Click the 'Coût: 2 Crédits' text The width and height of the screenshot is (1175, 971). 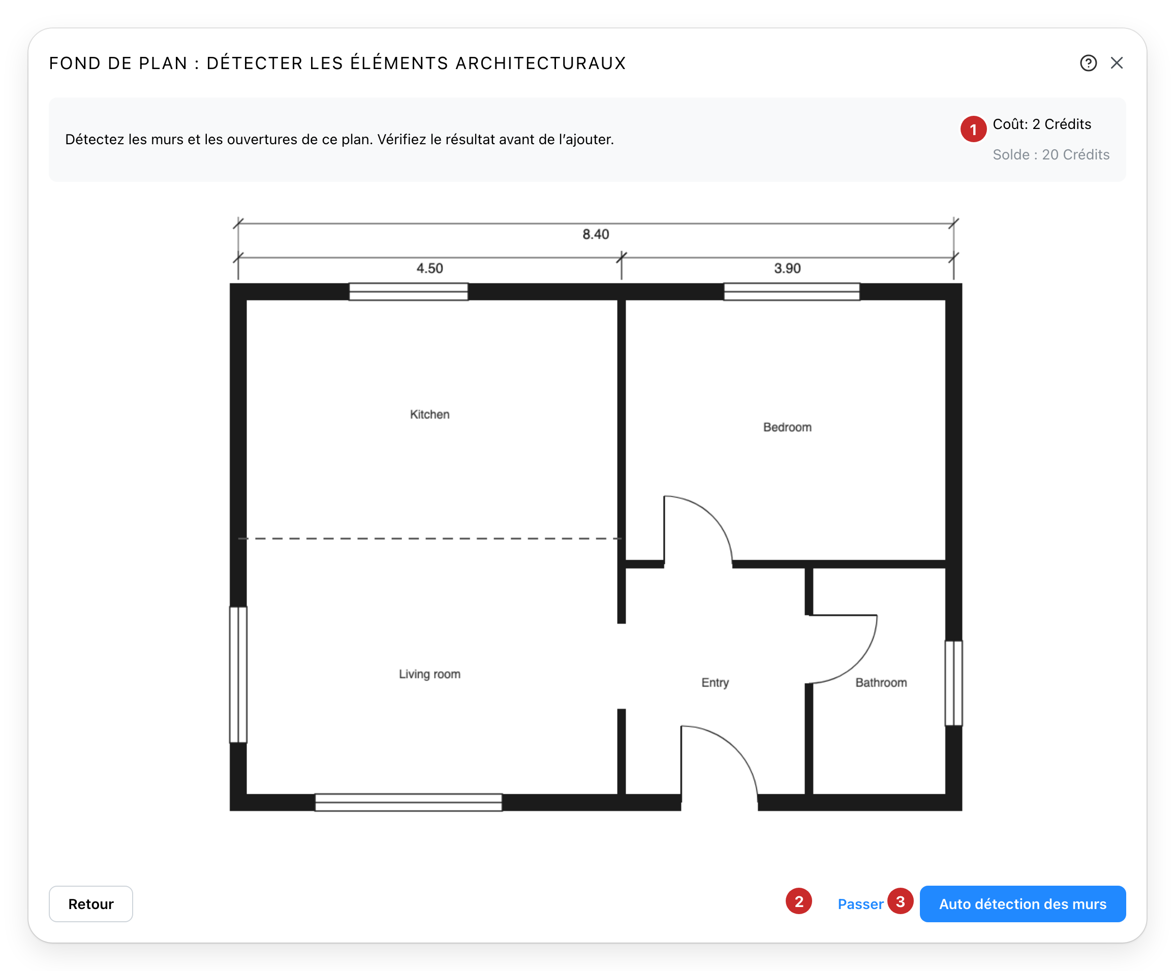[1041, 124]
